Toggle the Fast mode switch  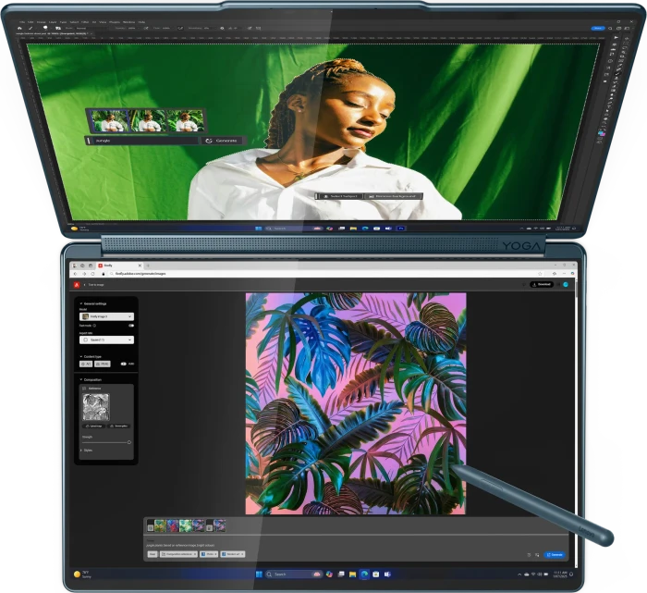coord(131,326)
